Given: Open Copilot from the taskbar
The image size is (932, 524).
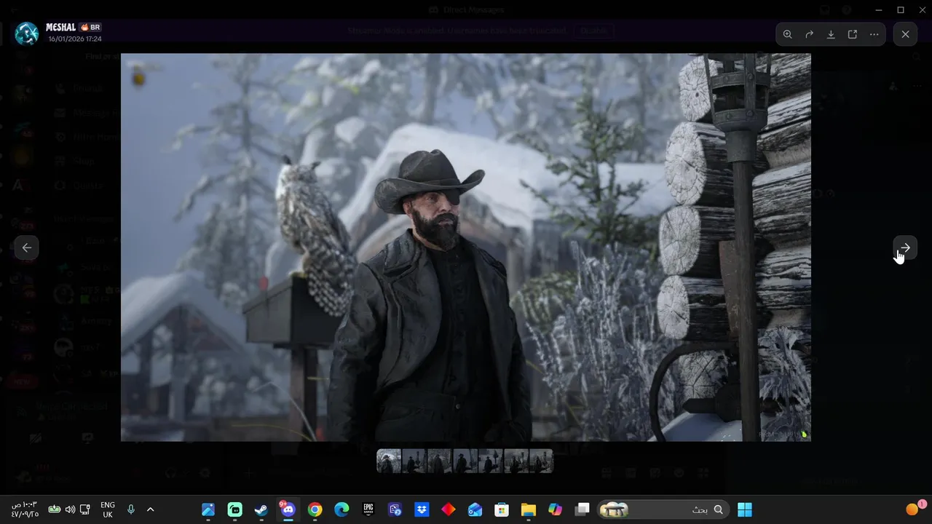Looking at the screenshot, I should point(556,509).
